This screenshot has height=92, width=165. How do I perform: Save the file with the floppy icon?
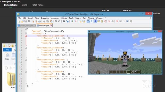(26, 21)
